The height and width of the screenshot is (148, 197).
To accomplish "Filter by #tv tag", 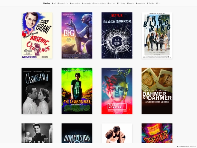I will [158, 3].
